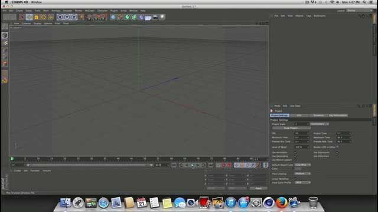Click the FPS input field

click(302, 133)
